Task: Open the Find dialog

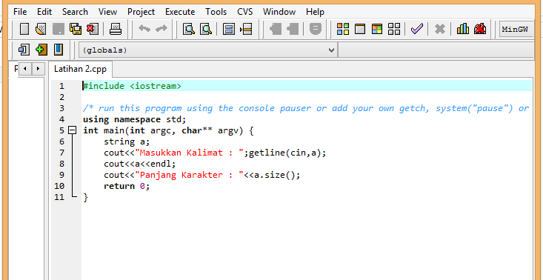Action: [x=189, y=29]
